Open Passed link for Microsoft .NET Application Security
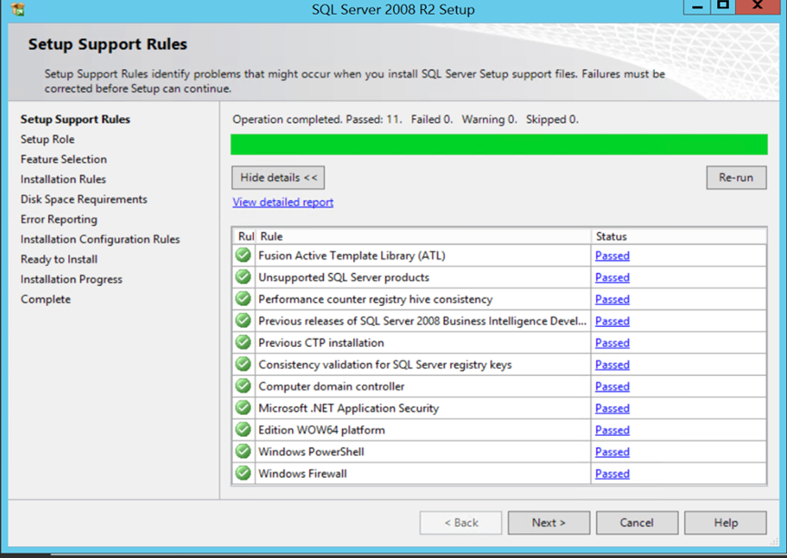The image size is (787, 558). (612, 409)
